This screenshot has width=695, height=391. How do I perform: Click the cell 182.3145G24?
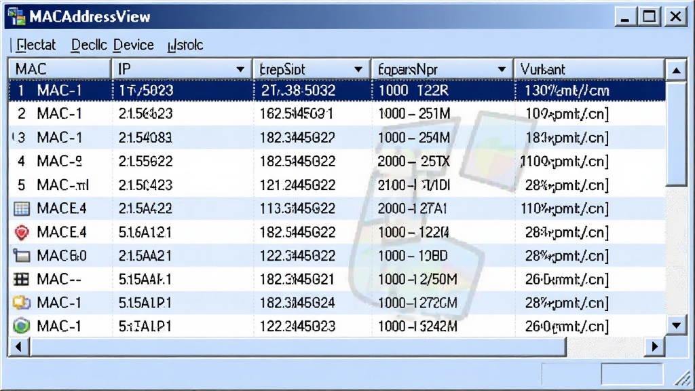tap(297, 303)
